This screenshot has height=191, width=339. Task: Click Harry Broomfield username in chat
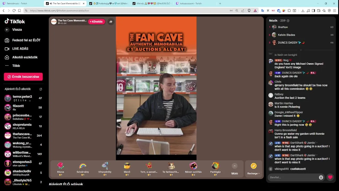tap(286, 130)
